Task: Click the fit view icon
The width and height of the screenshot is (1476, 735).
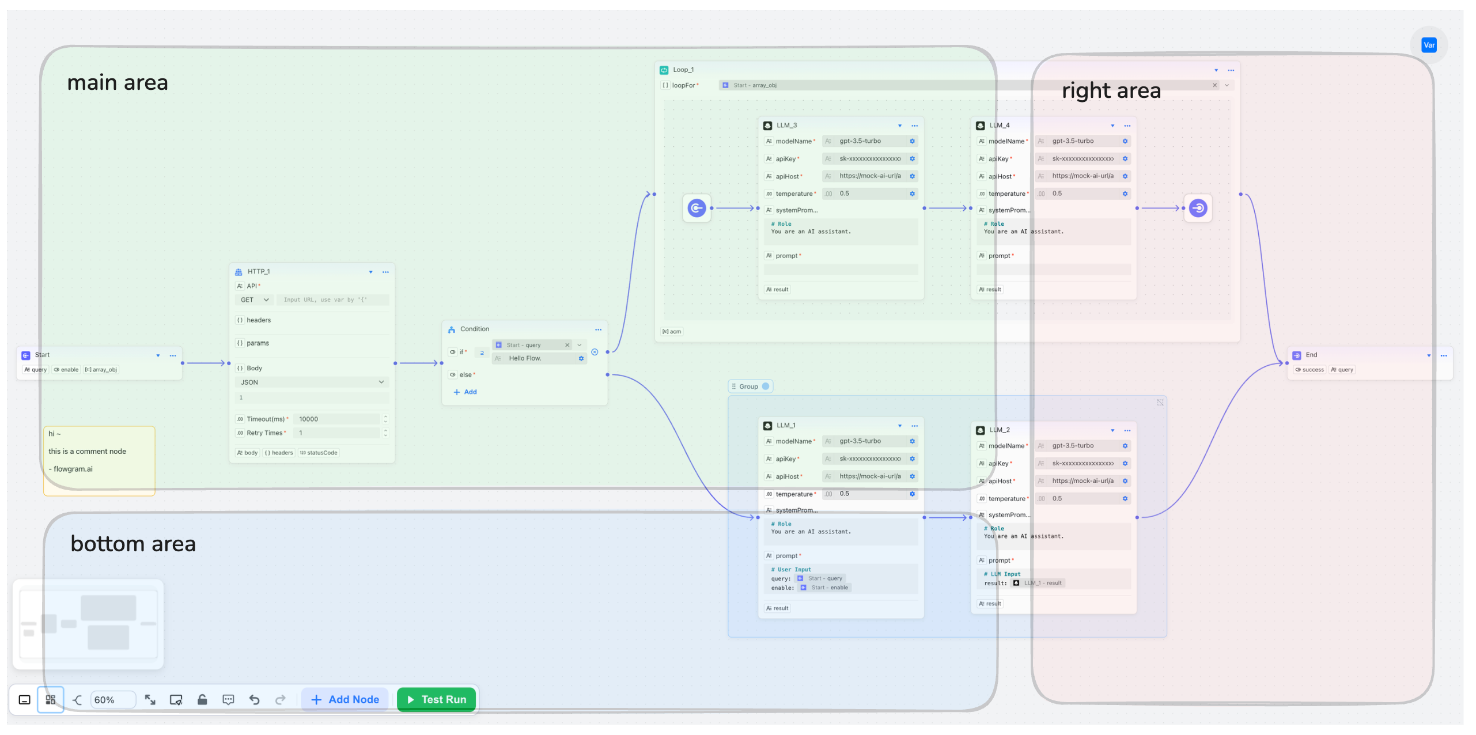Action: pyautogui.click(x=150, y=699)
